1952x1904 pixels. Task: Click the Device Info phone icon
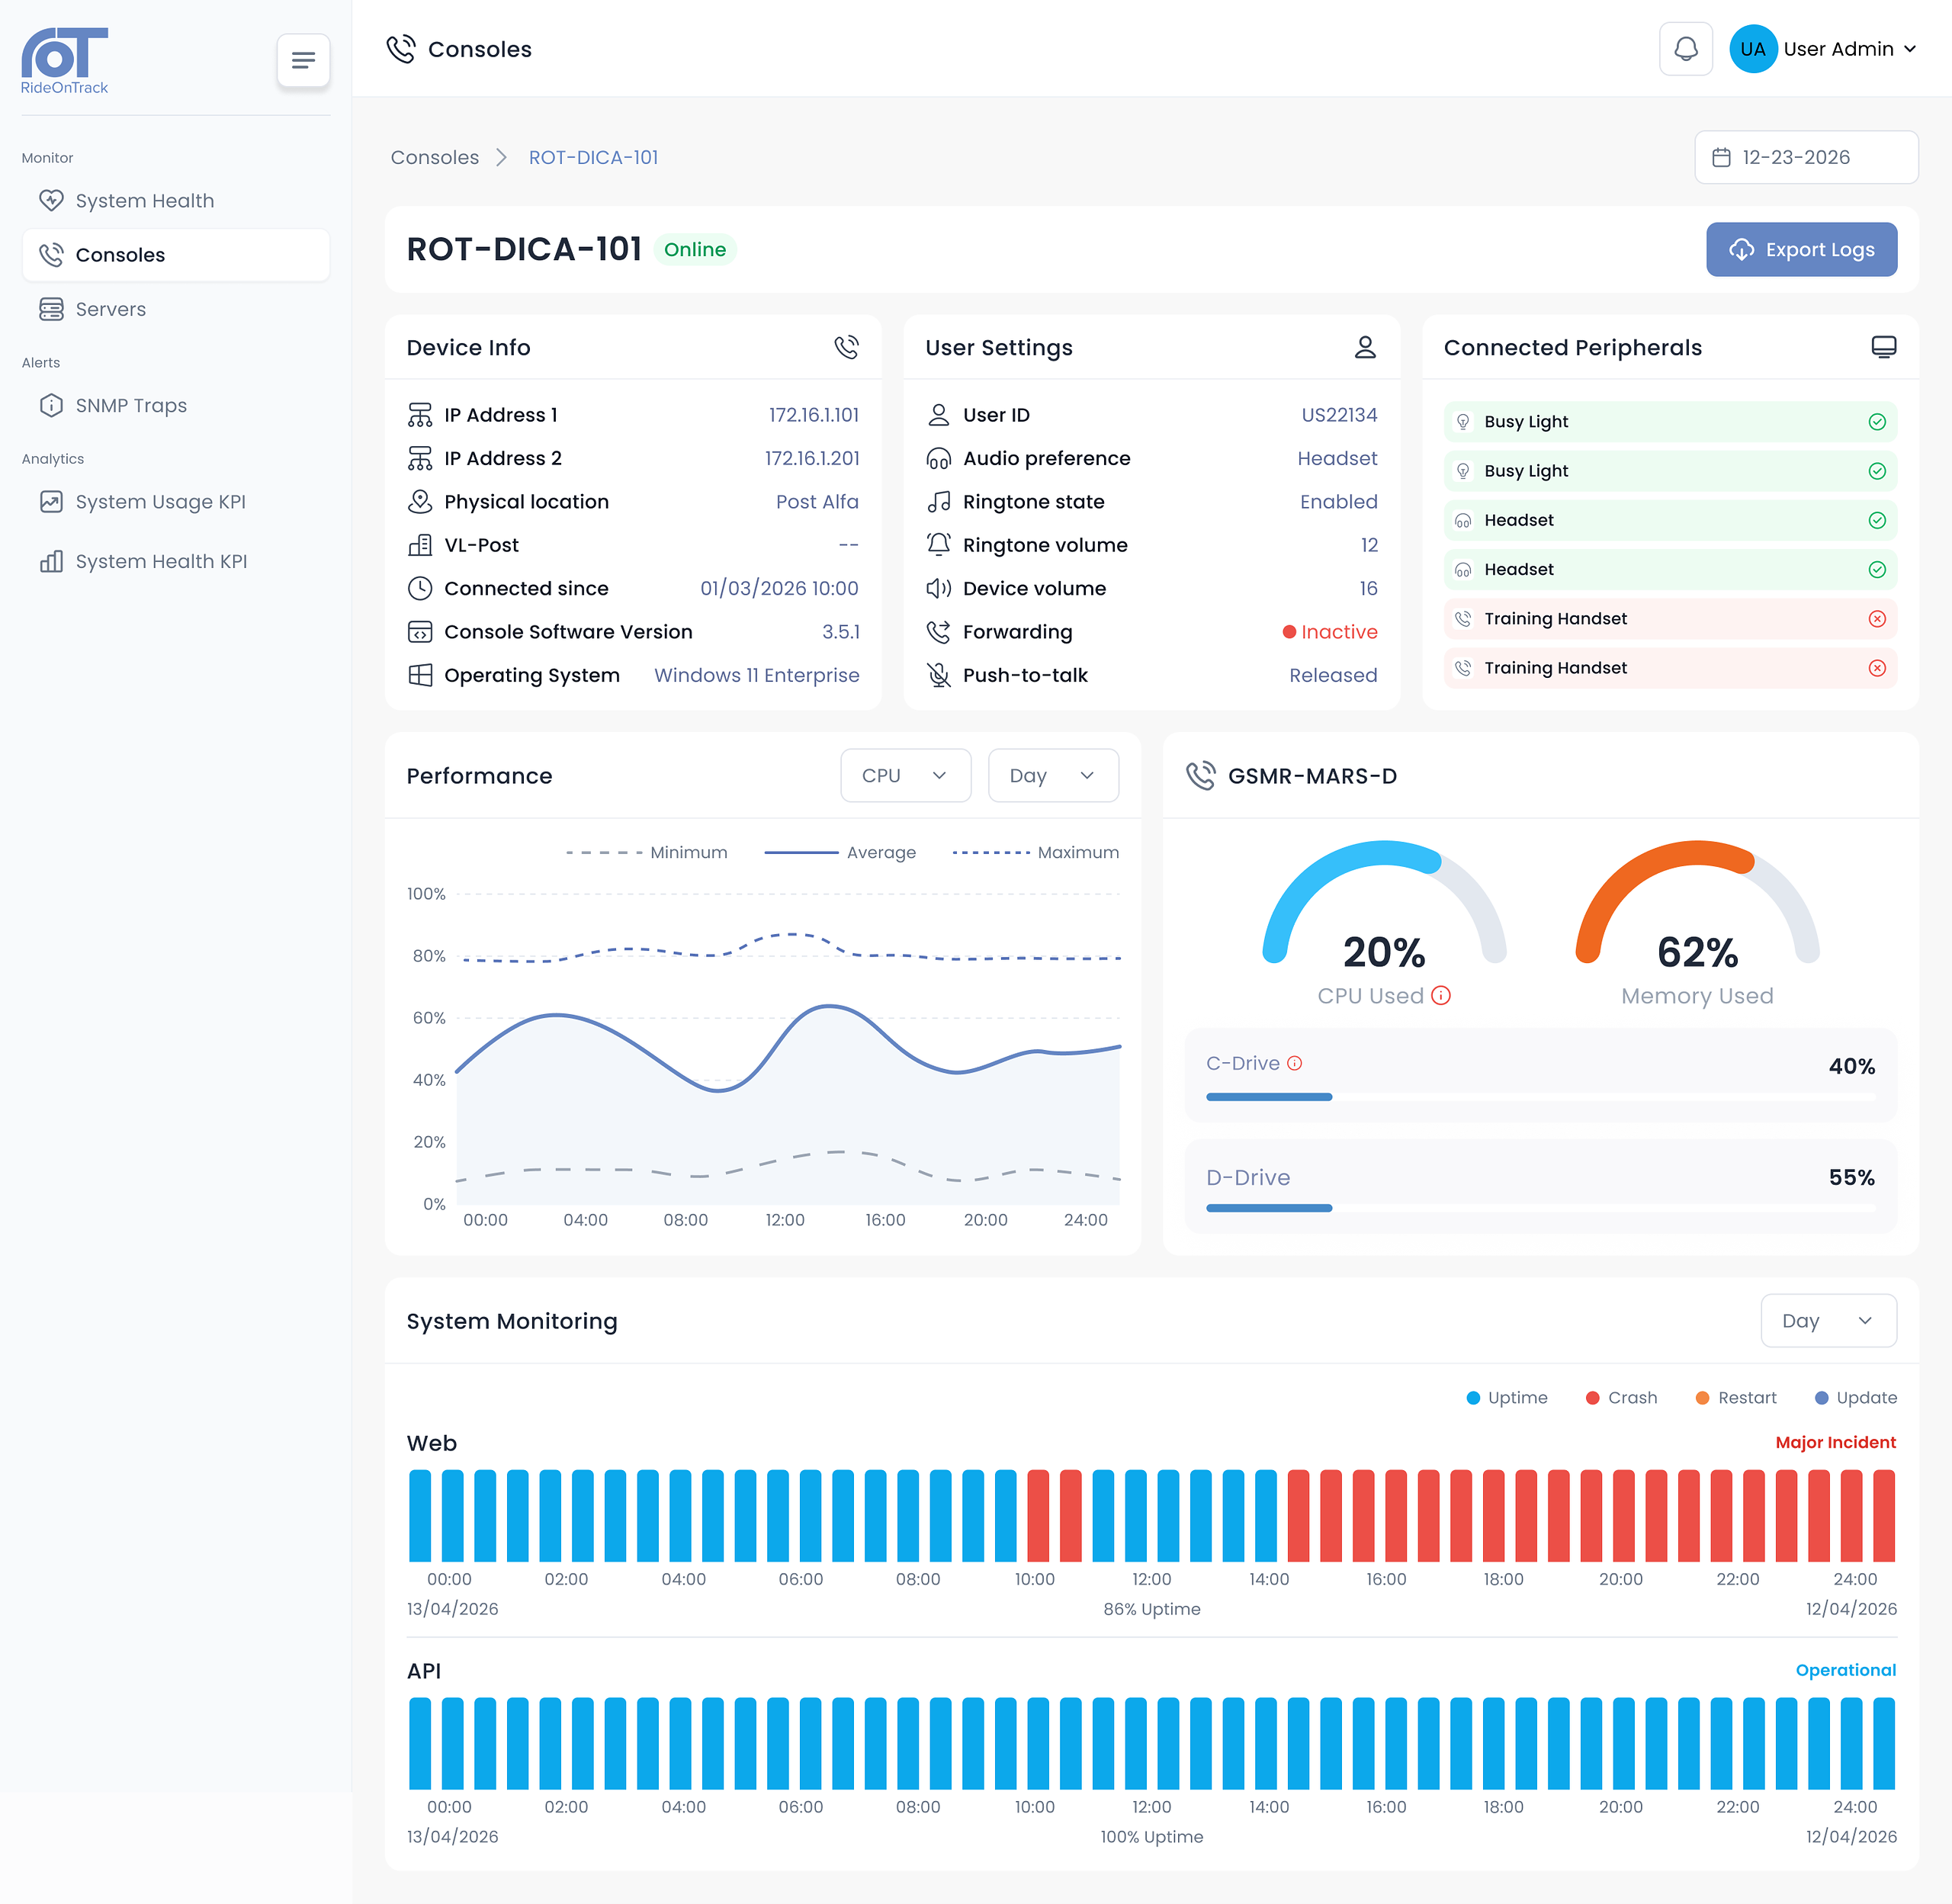(846, 347)
